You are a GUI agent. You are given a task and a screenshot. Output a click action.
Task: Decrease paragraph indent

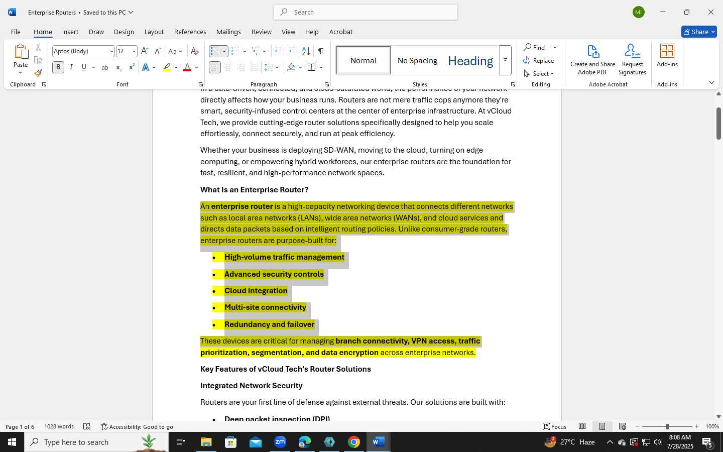coord(279,51)
